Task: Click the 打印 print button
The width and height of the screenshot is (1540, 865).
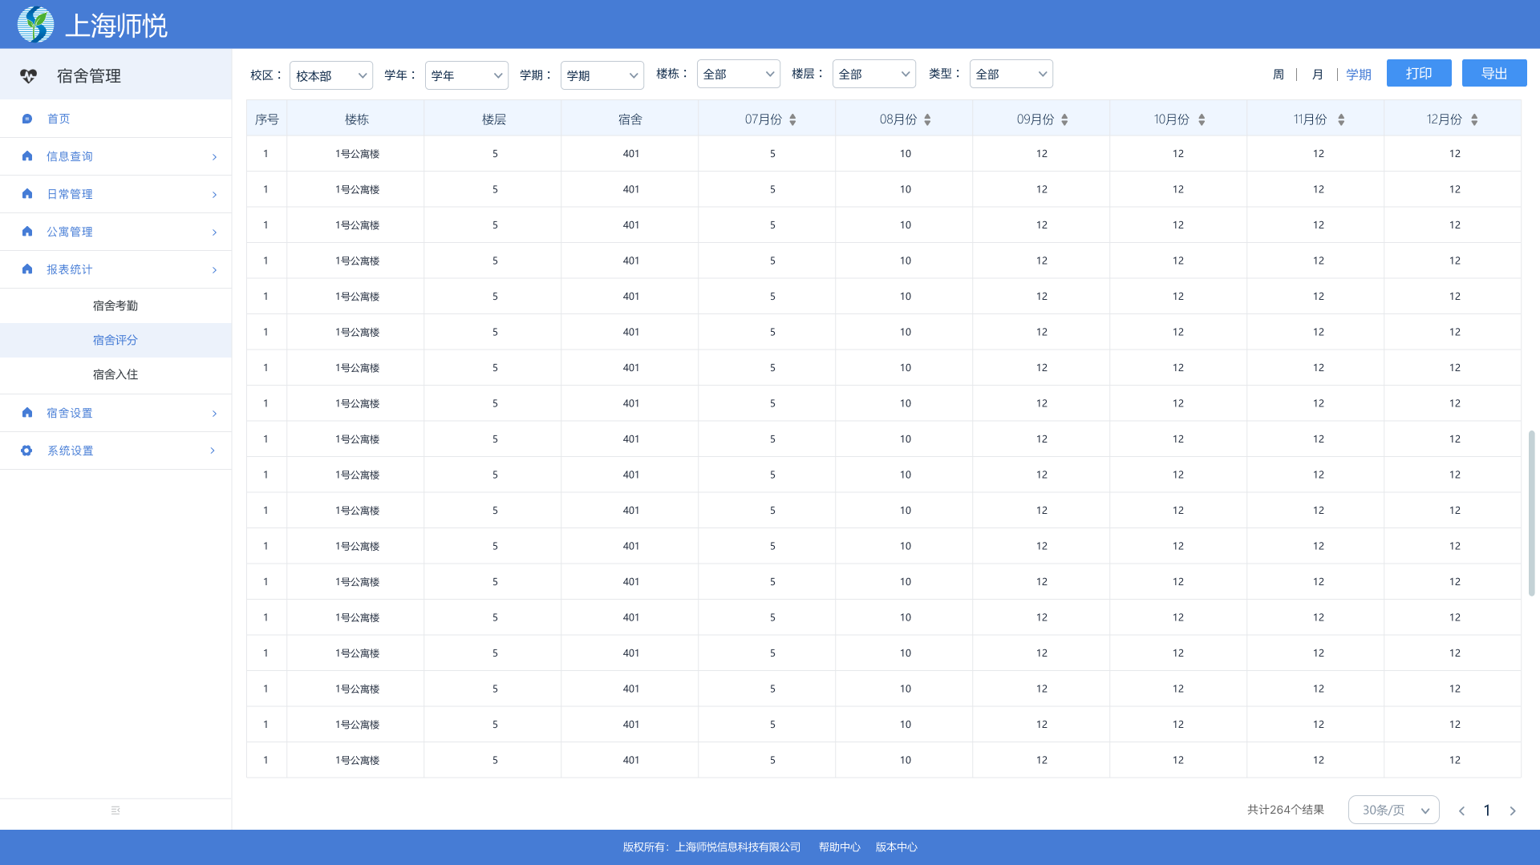Action: (x=1418, y=73)
